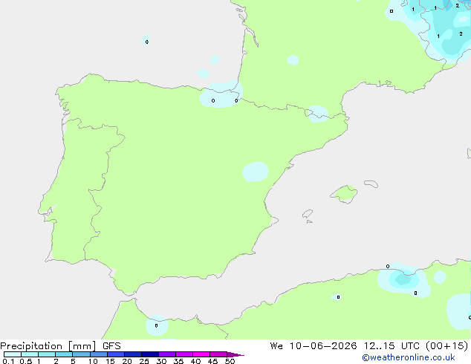
Task: Click the 0.5–1 mm legend color swatch
Action: 30,354
